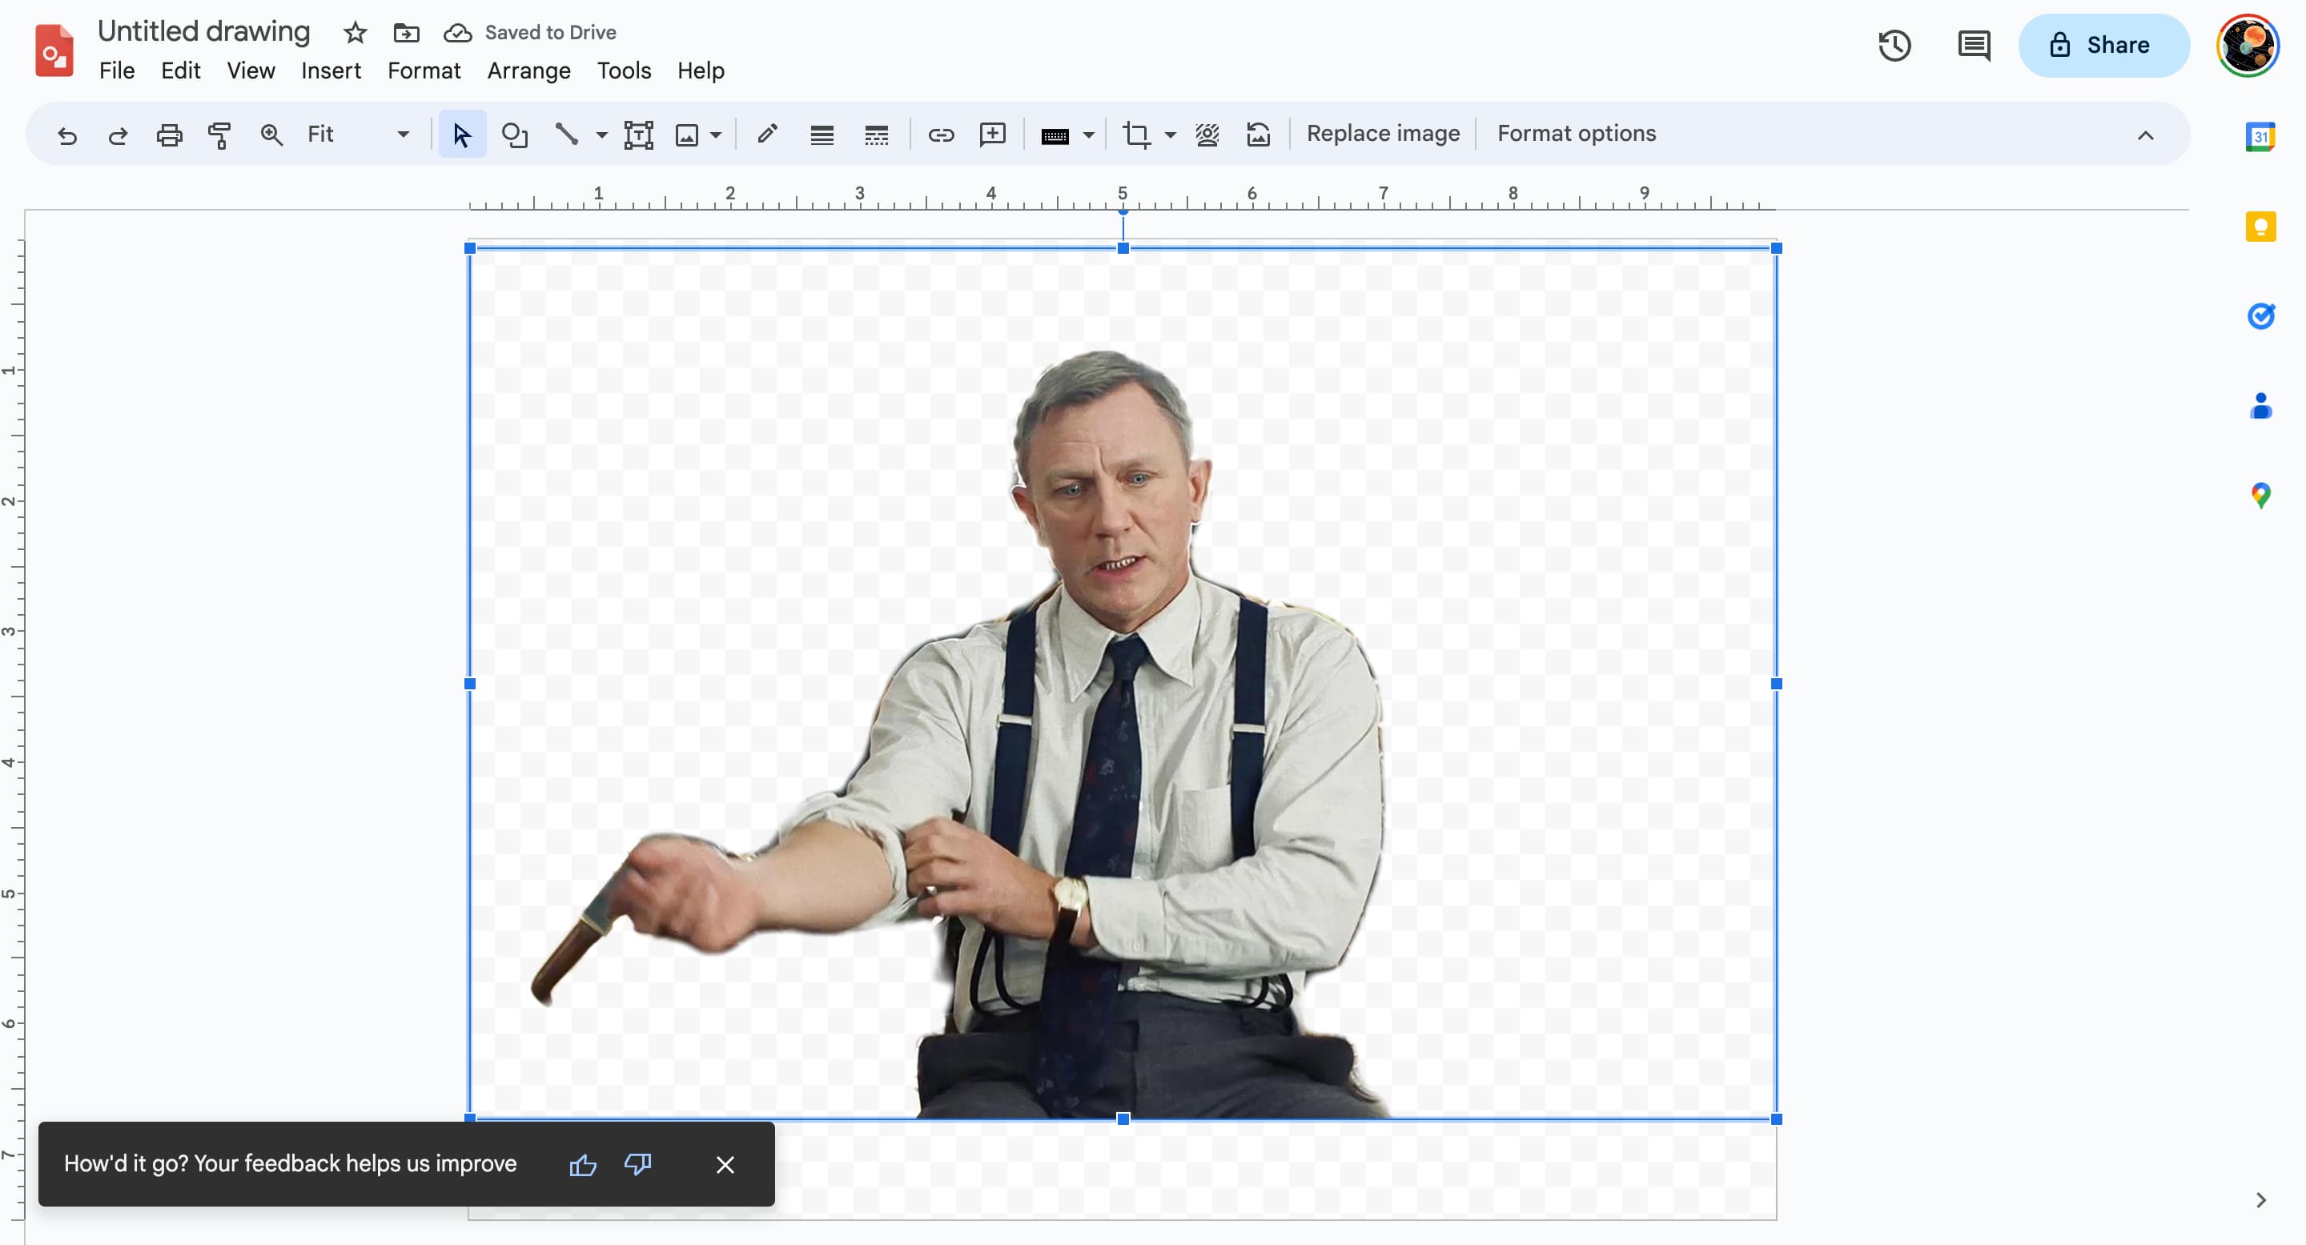The width and height of the screenshot is (2306, 1245).
Task: Open the crop image mask dropdown arrow
Action: (x=1170, y=135)
